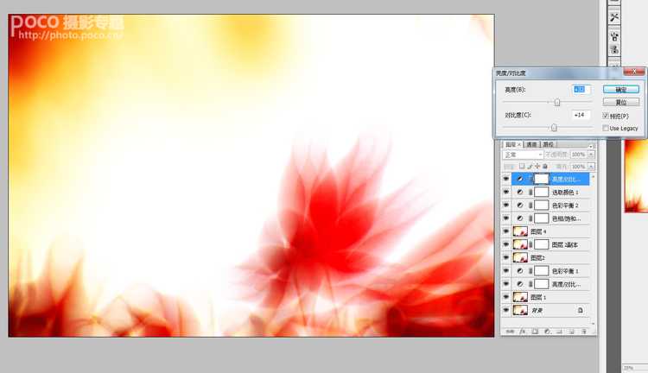This screenshot has height=373, width=648.
Task: Select mask thumbnail of 图层 2副本
Action: click(542, 244)
